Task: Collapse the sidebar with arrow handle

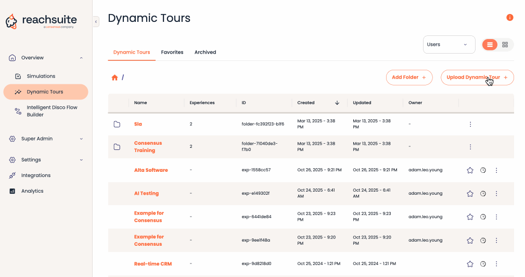Action: click(96, 21)
